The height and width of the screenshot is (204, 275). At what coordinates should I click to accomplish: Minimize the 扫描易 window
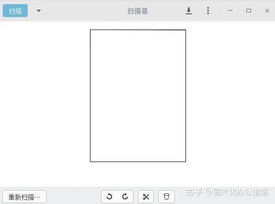pos(230,11)
